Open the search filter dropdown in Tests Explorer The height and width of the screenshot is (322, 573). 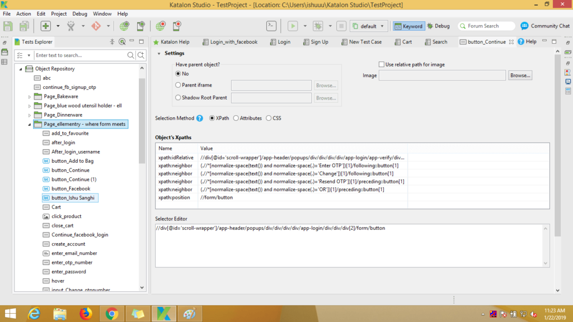(x=29, y=55)
